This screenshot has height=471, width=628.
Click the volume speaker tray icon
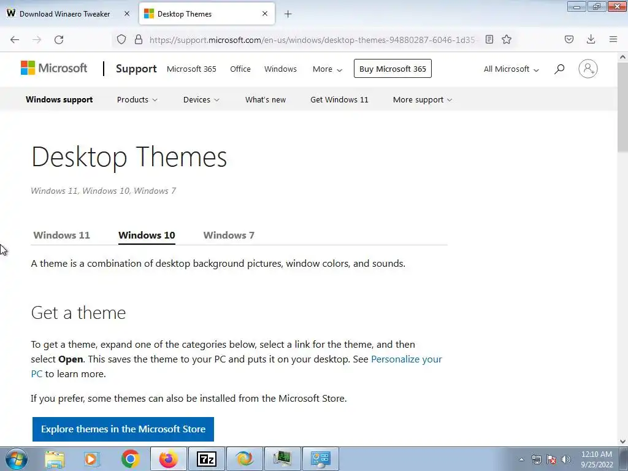coord(566,459)
